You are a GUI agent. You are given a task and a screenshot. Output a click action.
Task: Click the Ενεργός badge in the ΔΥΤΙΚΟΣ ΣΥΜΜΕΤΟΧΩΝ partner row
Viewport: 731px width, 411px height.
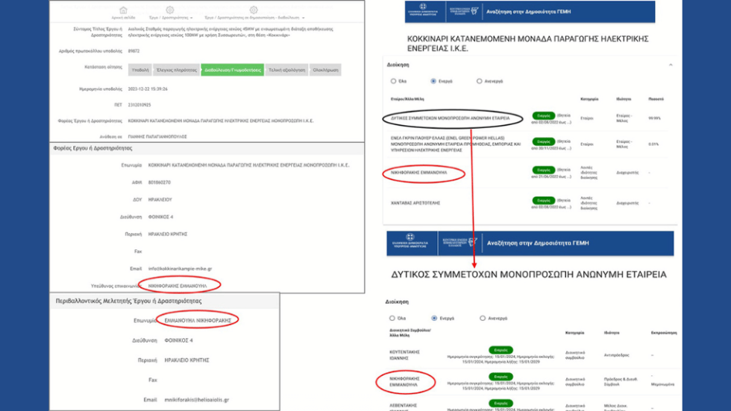click(x=543, y=115)
